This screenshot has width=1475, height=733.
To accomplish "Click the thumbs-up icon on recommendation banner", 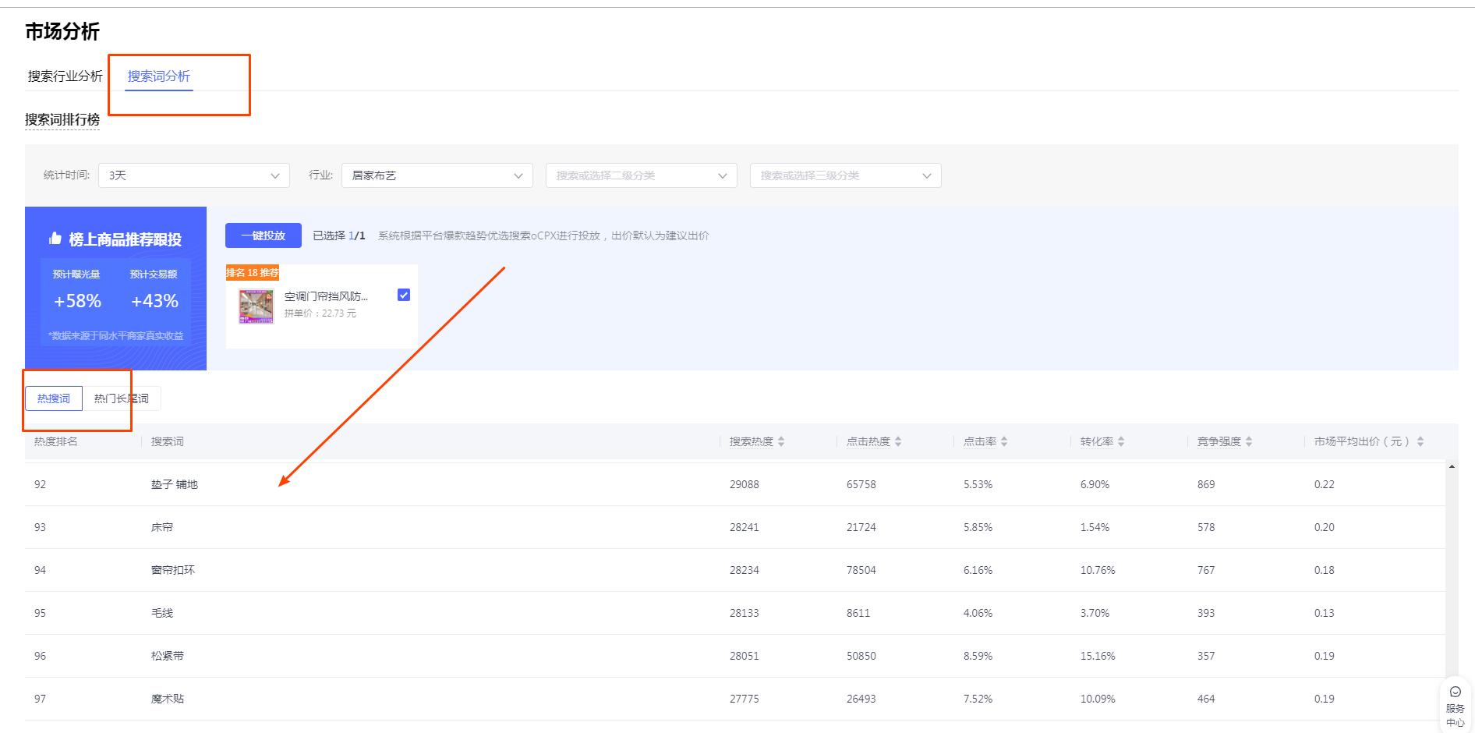I will click(x=55, y=239).
